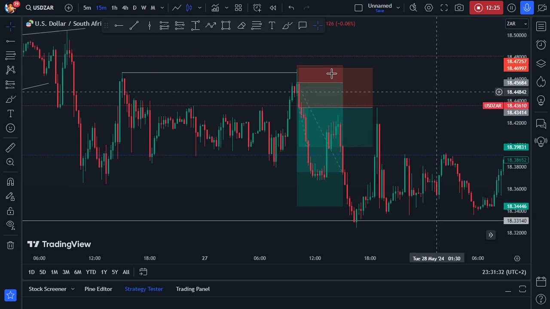Switch to line chart style
The width and height of the screenshot is (550, 309).
pos(177,8)
